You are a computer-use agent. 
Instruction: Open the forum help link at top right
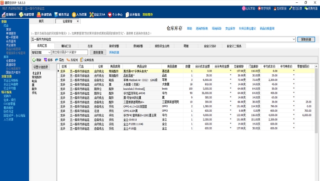[x=249, y=8]
